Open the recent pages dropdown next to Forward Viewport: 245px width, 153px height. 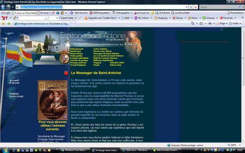tap(13, 7)
